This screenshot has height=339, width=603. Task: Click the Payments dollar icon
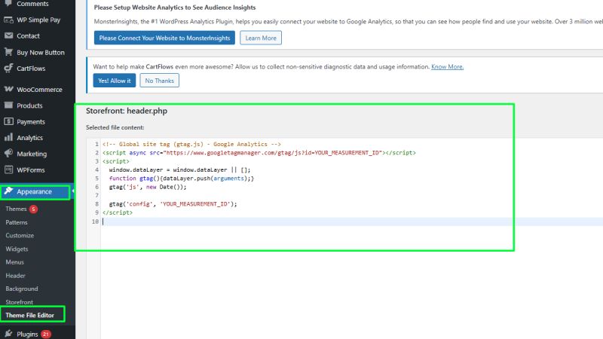point(8,121)
